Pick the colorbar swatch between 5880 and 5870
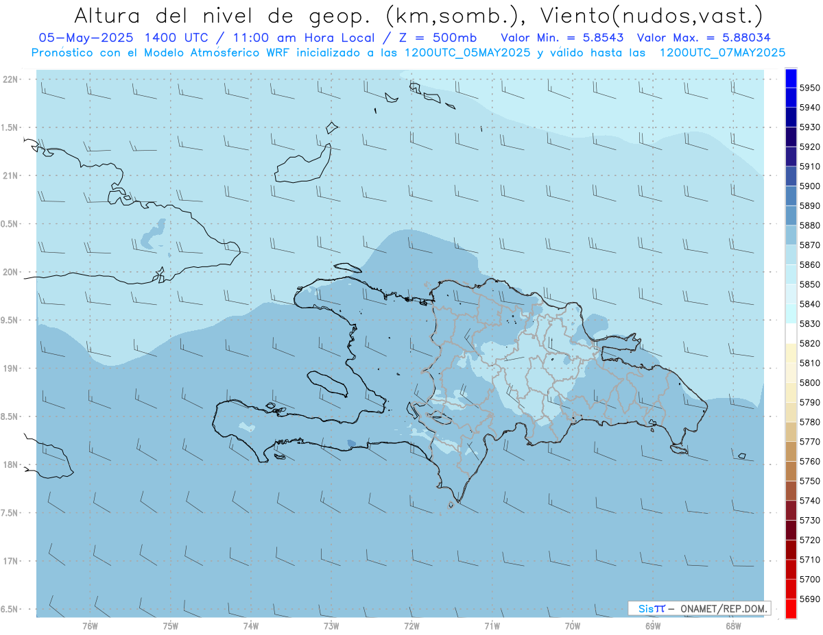Screen dimensions: 823x635 (791, 235)
